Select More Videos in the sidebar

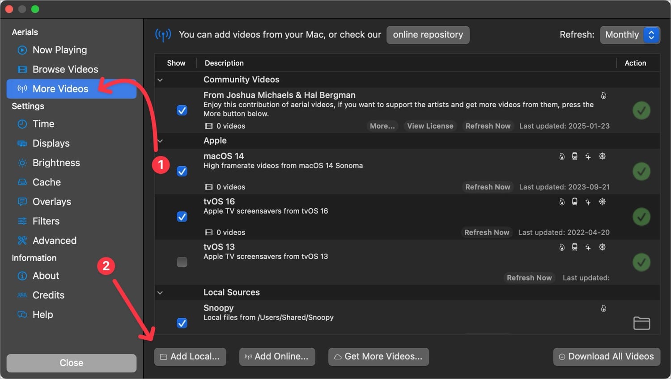72,89
